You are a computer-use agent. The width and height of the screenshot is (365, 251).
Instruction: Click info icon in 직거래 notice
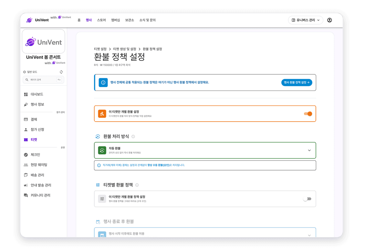click(x=99, y=165)
